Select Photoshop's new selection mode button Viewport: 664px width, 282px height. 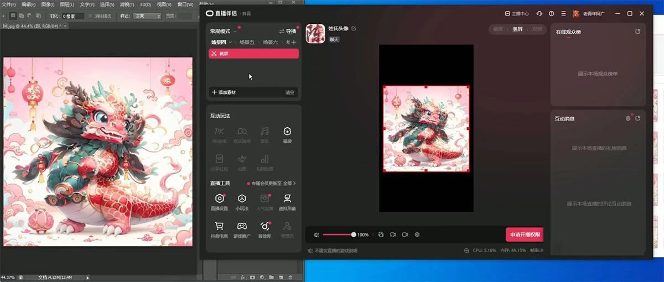pyautogui.click(x=13, y=16)
